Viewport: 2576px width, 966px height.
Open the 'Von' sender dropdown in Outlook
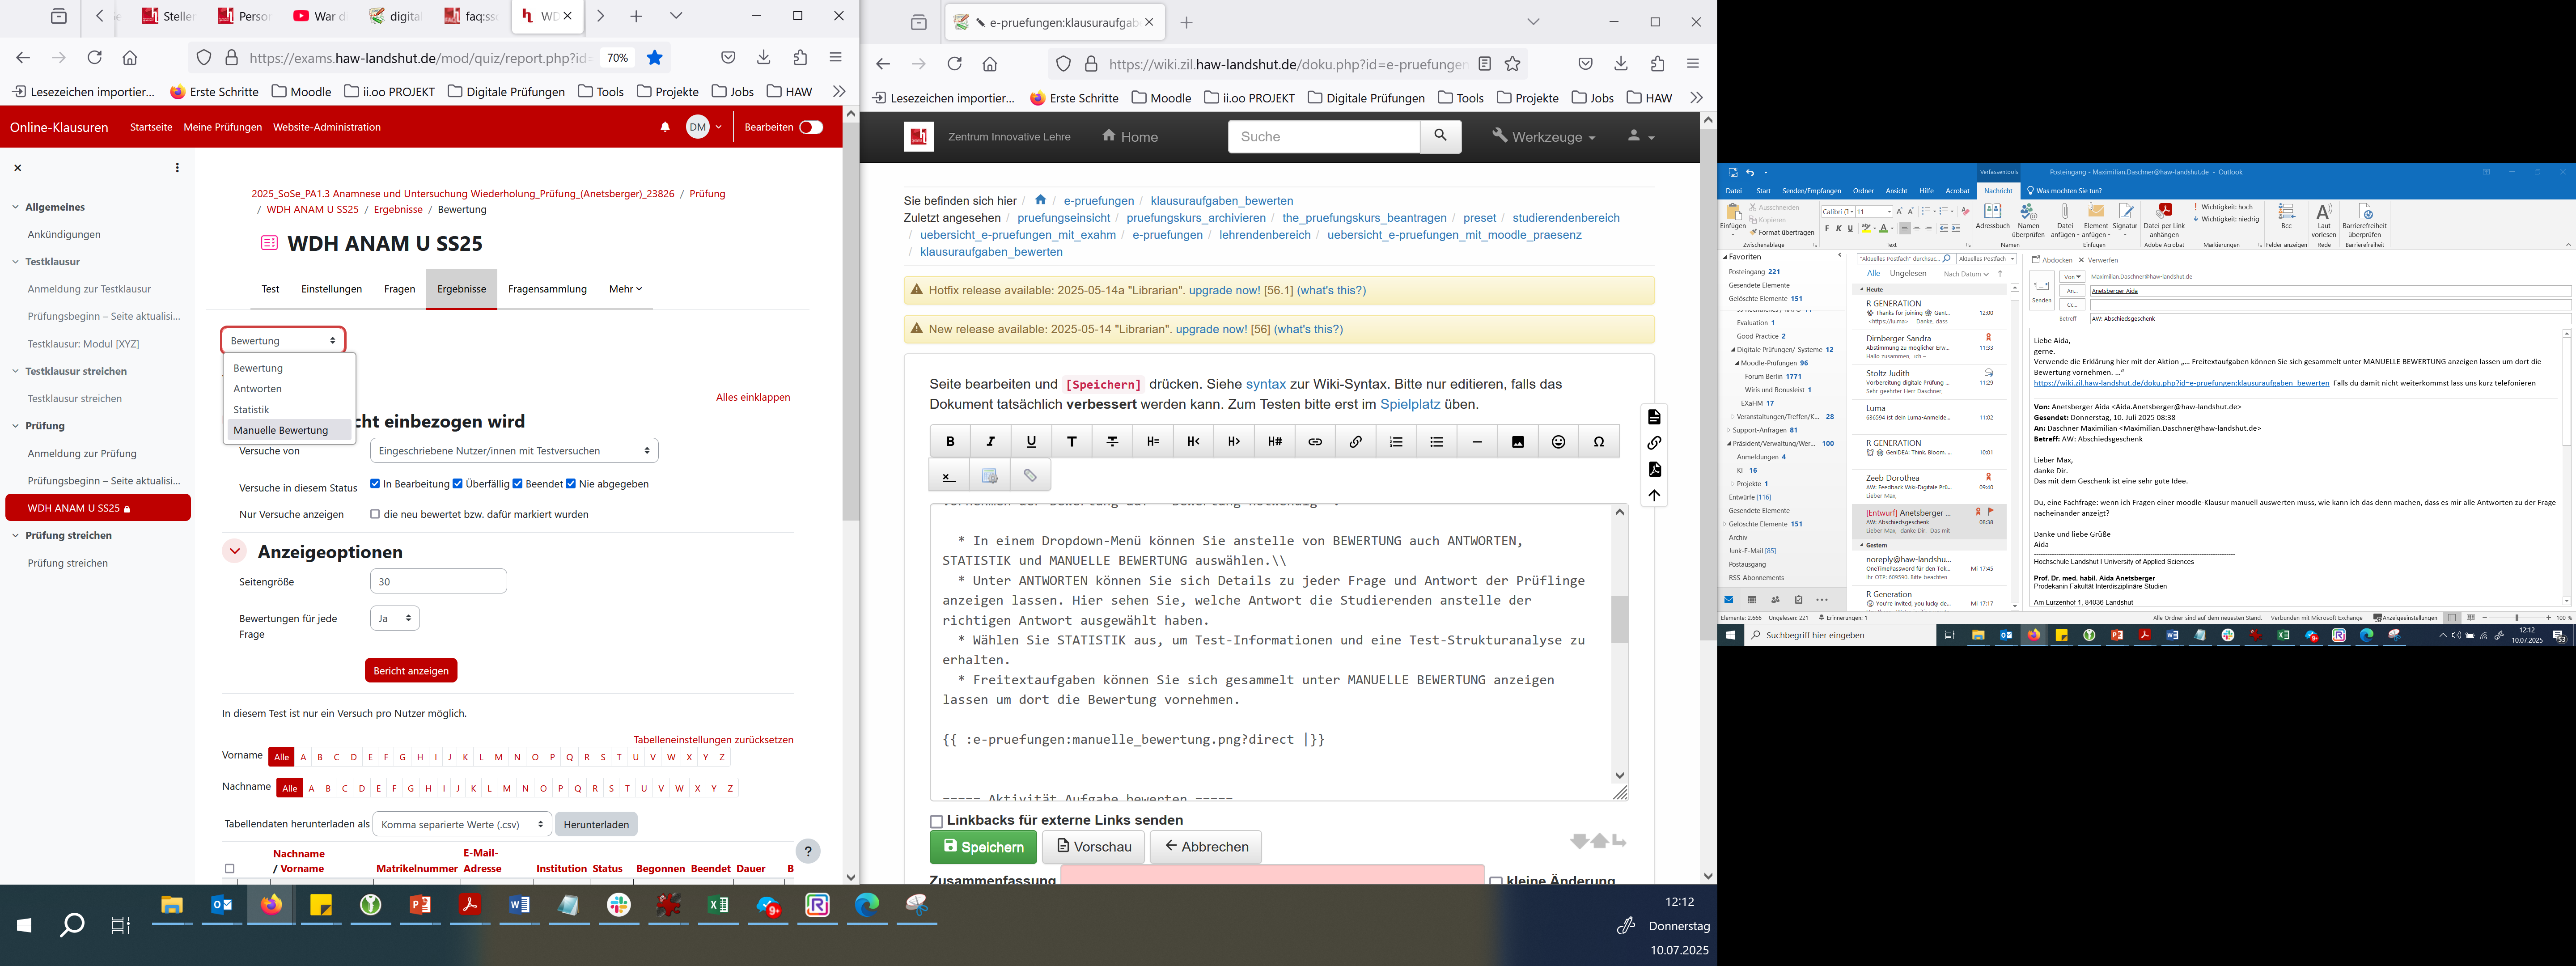[2072, 277]
